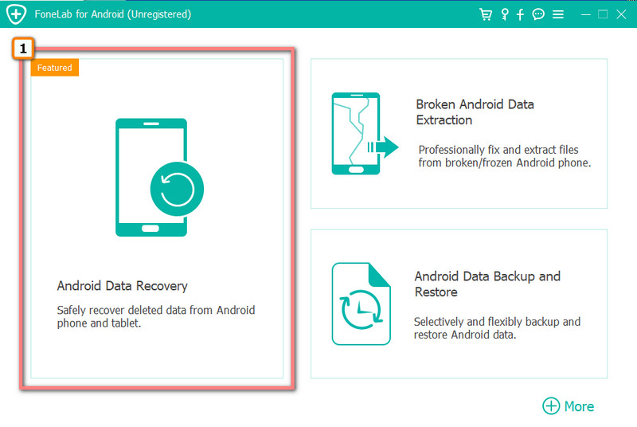Click the orange Featured badge
The width and height of the screenshot is (637, 427).
(54, 68)
